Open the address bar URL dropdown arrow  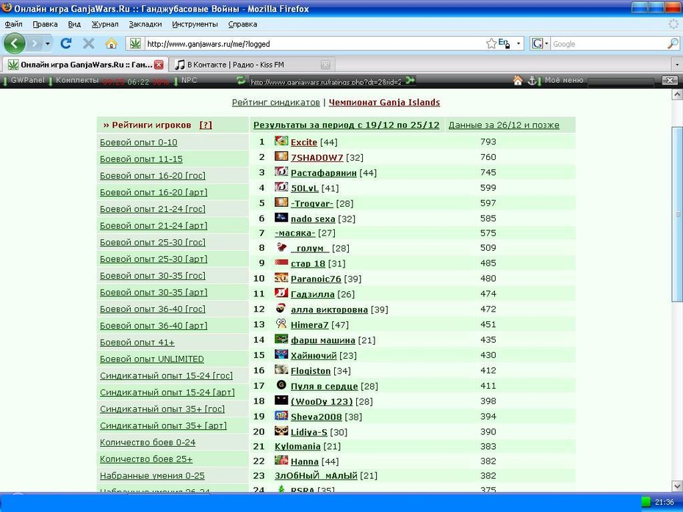(518, 43)
